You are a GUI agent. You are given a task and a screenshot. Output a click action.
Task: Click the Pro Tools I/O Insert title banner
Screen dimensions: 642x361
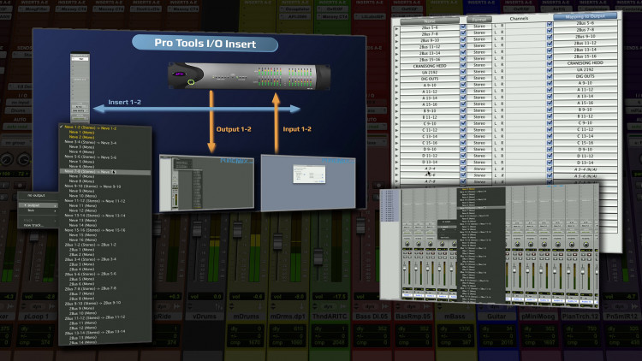pyautogui.click(x=205, y=44)
